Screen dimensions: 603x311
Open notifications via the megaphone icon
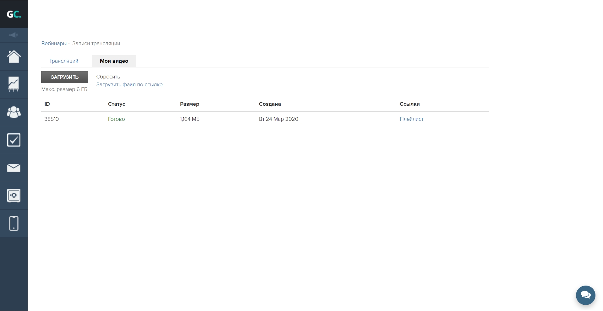(14, 35)
